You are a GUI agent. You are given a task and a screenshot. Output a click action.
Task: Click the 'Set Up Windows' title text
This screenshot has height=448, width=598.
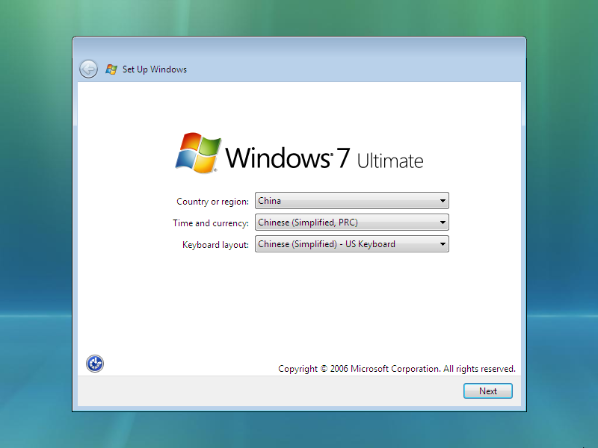155,69
